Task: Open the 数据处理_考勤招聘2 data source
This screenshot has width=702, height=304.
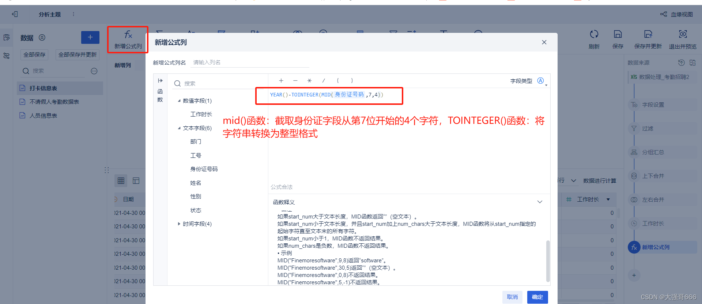Action: point(662,77)
